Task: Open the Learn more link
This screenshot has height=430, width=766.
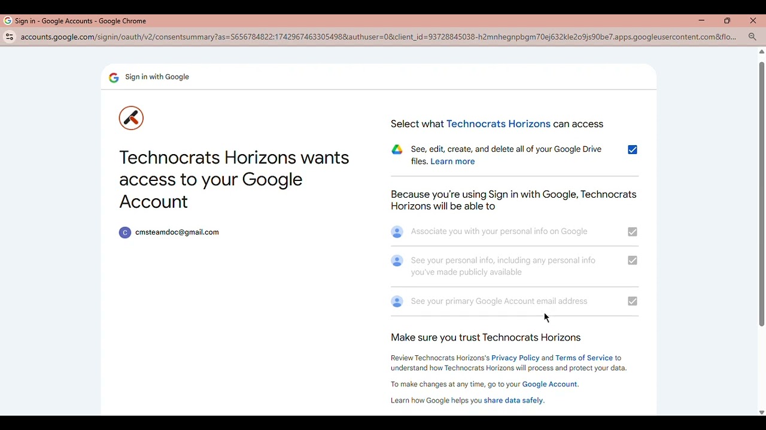Action: point(452,162)
